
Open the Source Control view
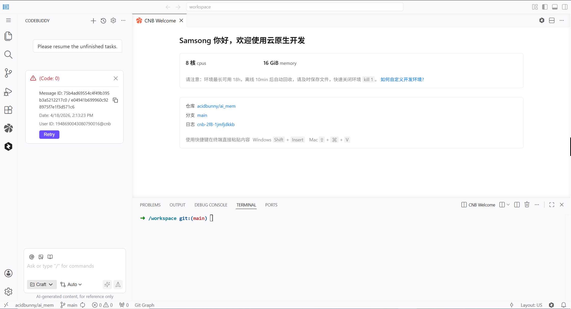tap(8, 73)
